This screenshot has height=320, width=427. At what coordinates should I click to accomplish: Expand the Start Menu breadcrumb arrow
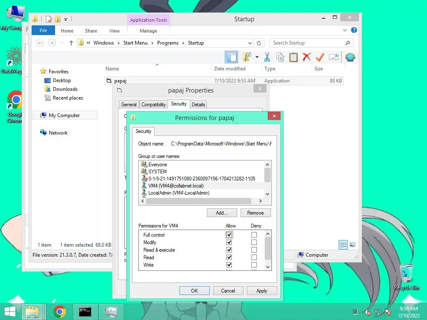tap(152, 43)
